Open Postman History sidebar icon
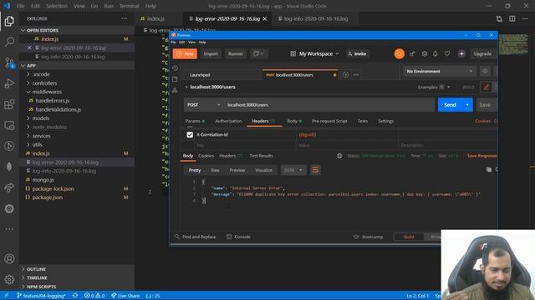 tap(175, 68)
